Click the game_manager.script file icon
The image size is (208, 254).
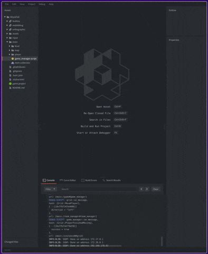pyautogui.click(x=13, y=59)
